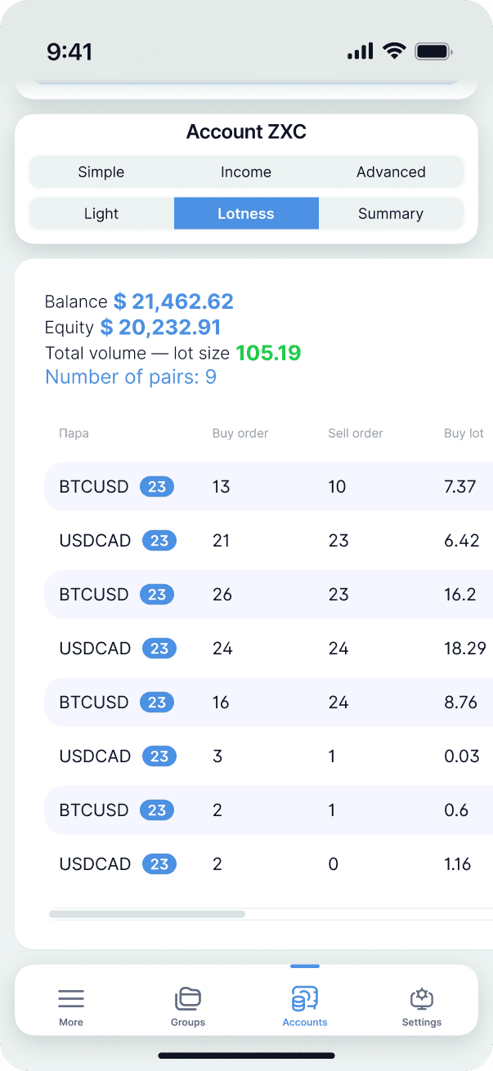Click the Buy order column header
This screenshot has width=493, height=1071.
(x=240, y=434)
